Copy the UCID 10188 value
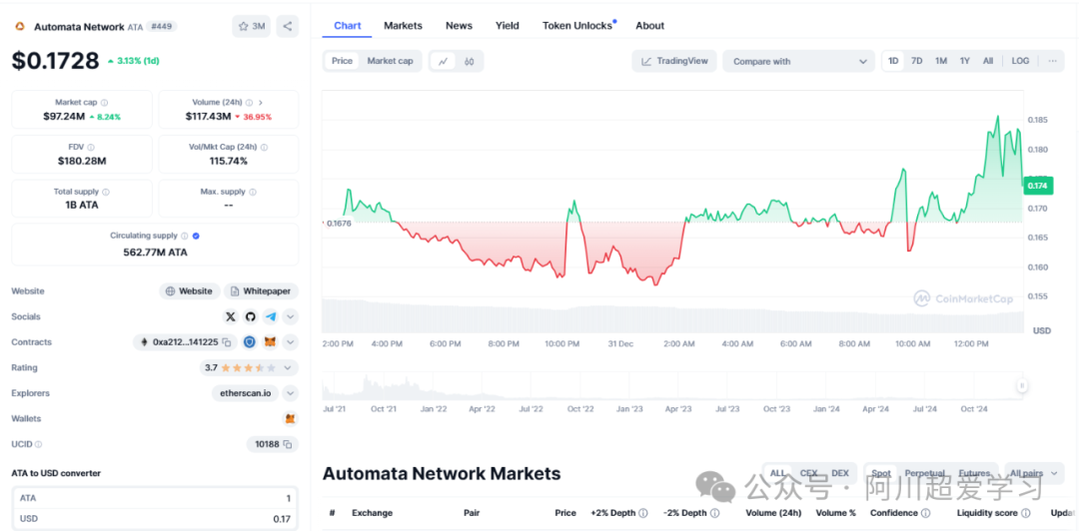This screenshot has height=531, width=1079. pyautogui.click(x=287, y=444)
